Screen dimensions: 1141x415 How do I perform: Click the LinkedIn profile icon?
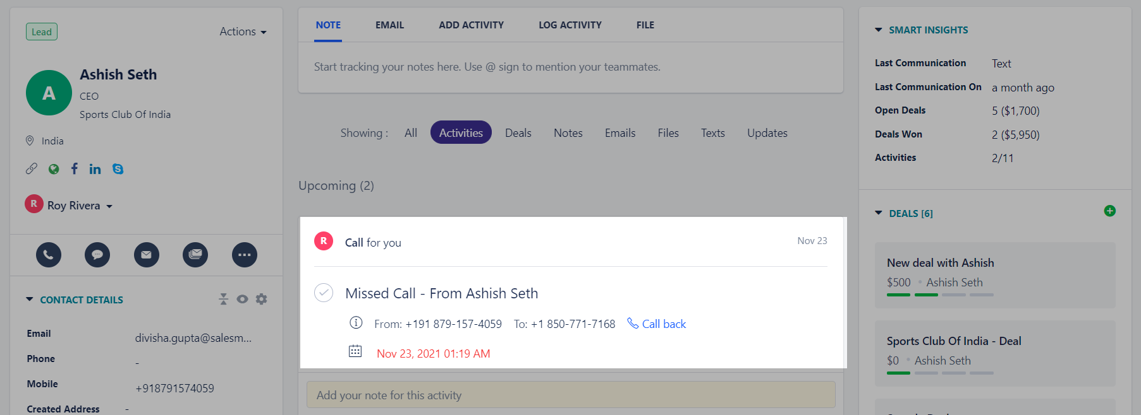tap(95, 169)
